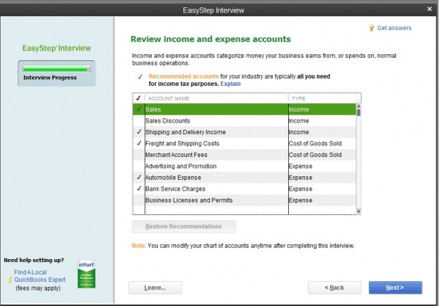Uncheck the Sales account checkmark
Viewport: 440px width, 306px height.
tap(139, 109)
